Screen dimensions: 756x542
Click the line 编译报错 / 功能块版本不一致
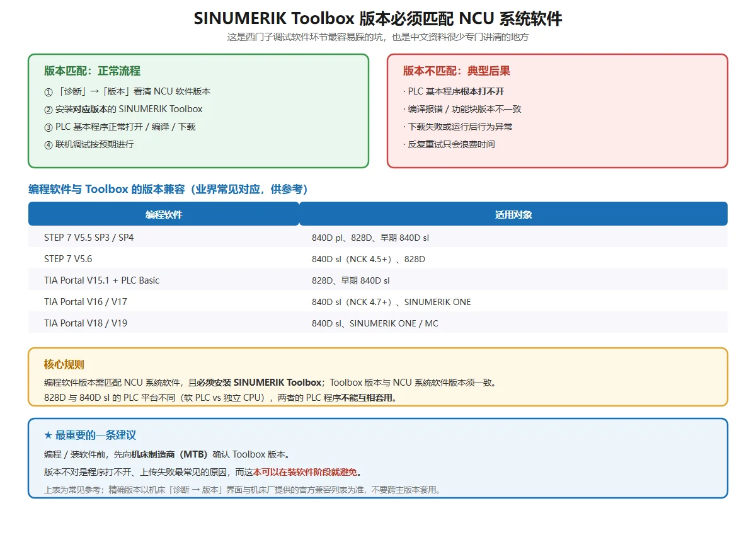pyautogui.click(x=462, y=109)
